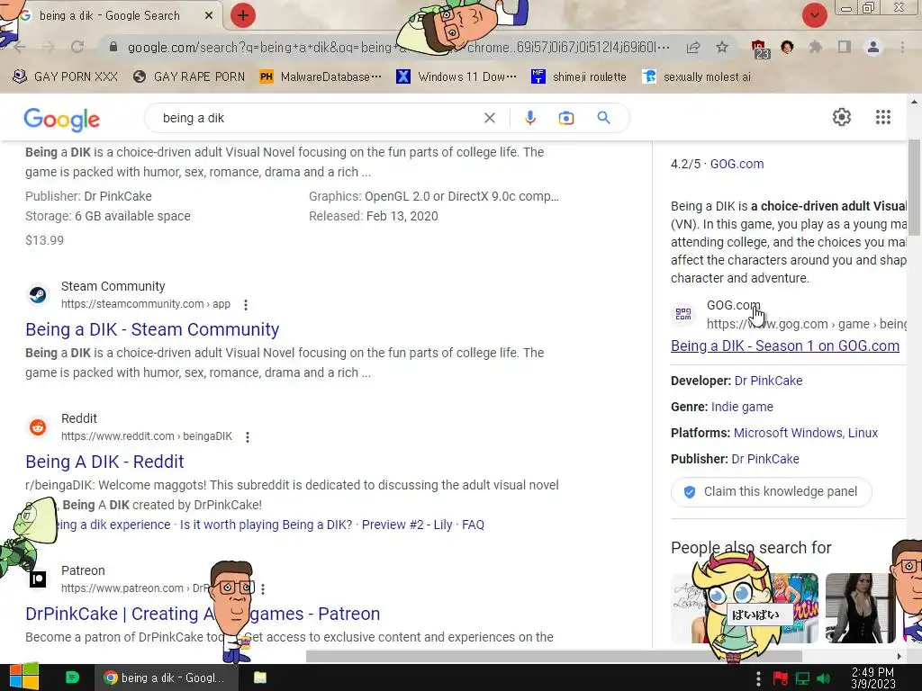
Task: Open GOG.com rating source link
Action: tap(737, 164)
